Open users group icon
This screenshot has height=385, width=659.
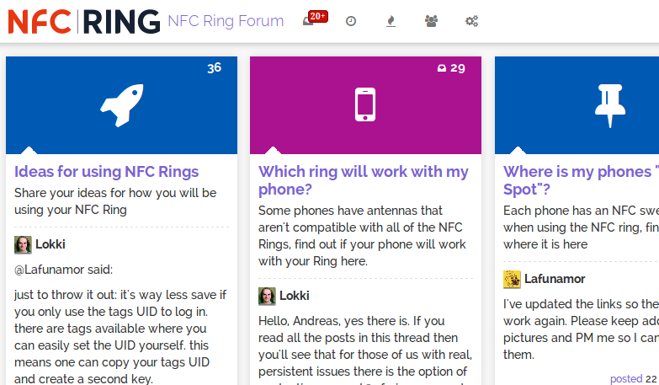point(432,21)
